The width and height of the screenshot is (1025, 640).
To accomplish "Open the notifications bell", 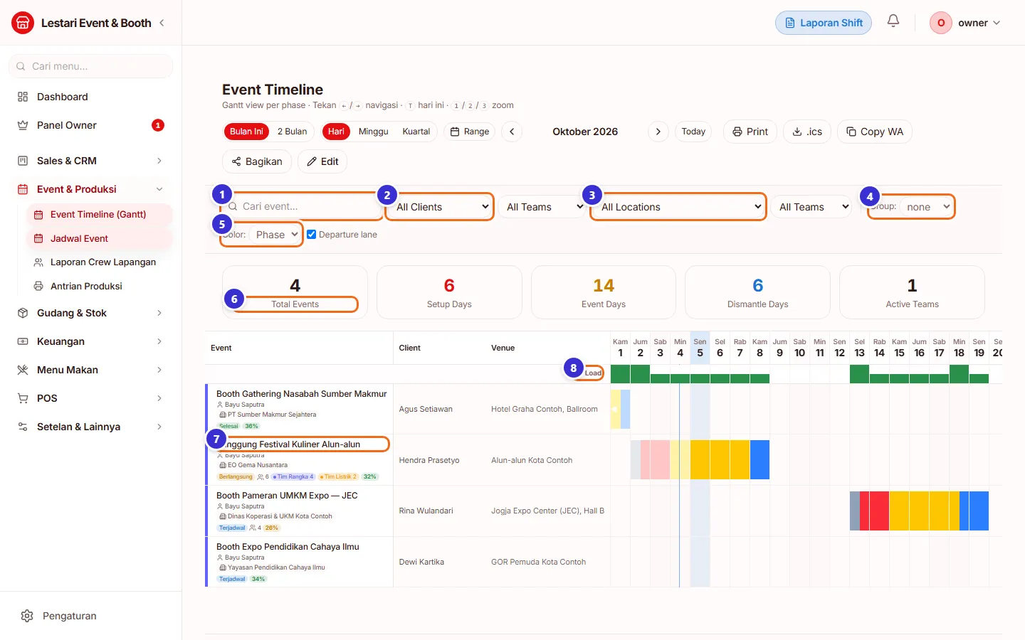I will [x=893, y=21].
